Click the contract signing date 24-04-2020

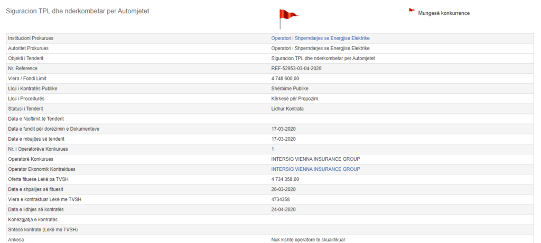point(283,209)
